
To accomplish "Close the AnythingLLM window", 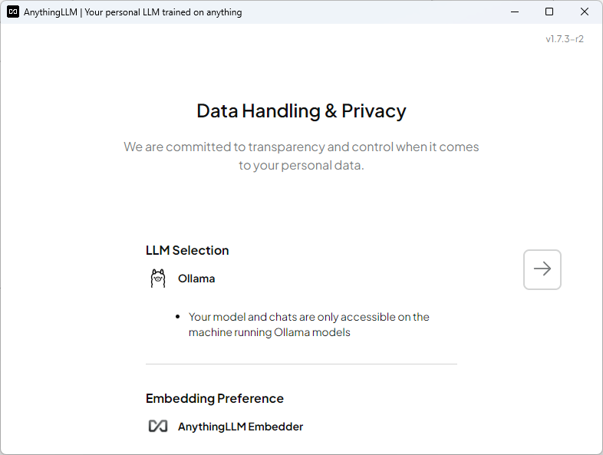I will [585, 12].
